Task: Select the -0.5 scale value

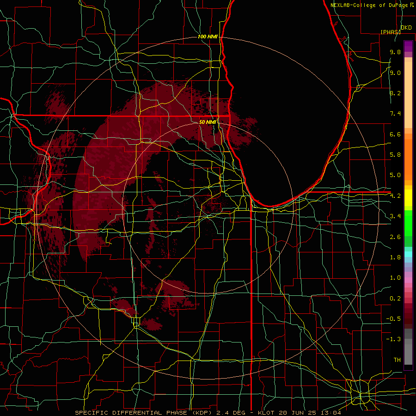Action: pos(393,318)
